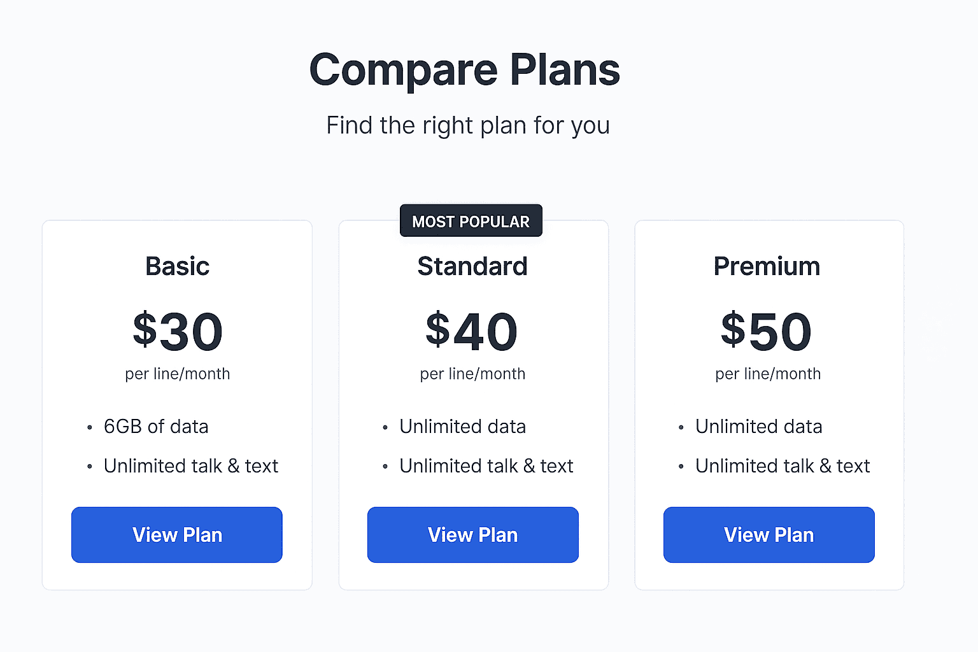Click the Find the right plan subtitle

tap(467, 125)
